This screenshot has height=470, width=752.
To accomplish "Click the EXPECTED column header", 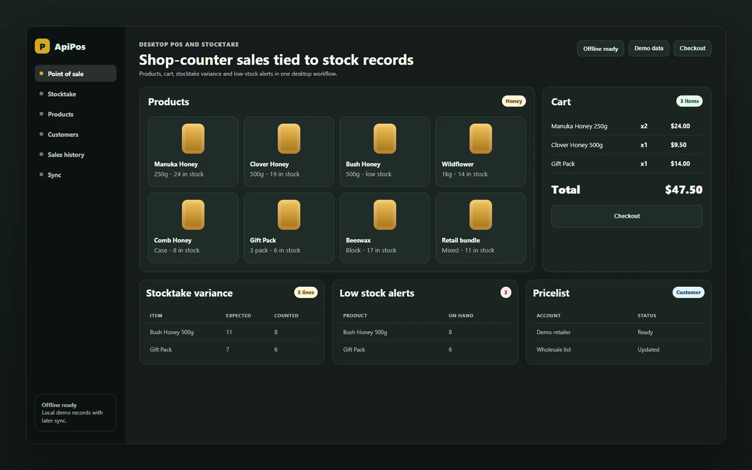I will pos(238,316).
